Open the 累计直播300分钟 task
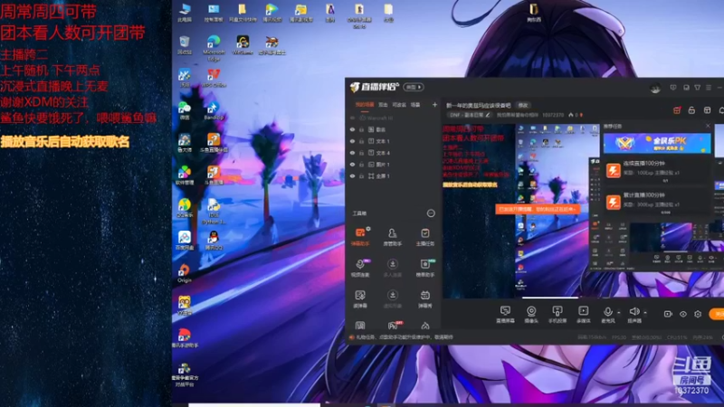Screen dimensions: 724x407 (x=658, y=201)
